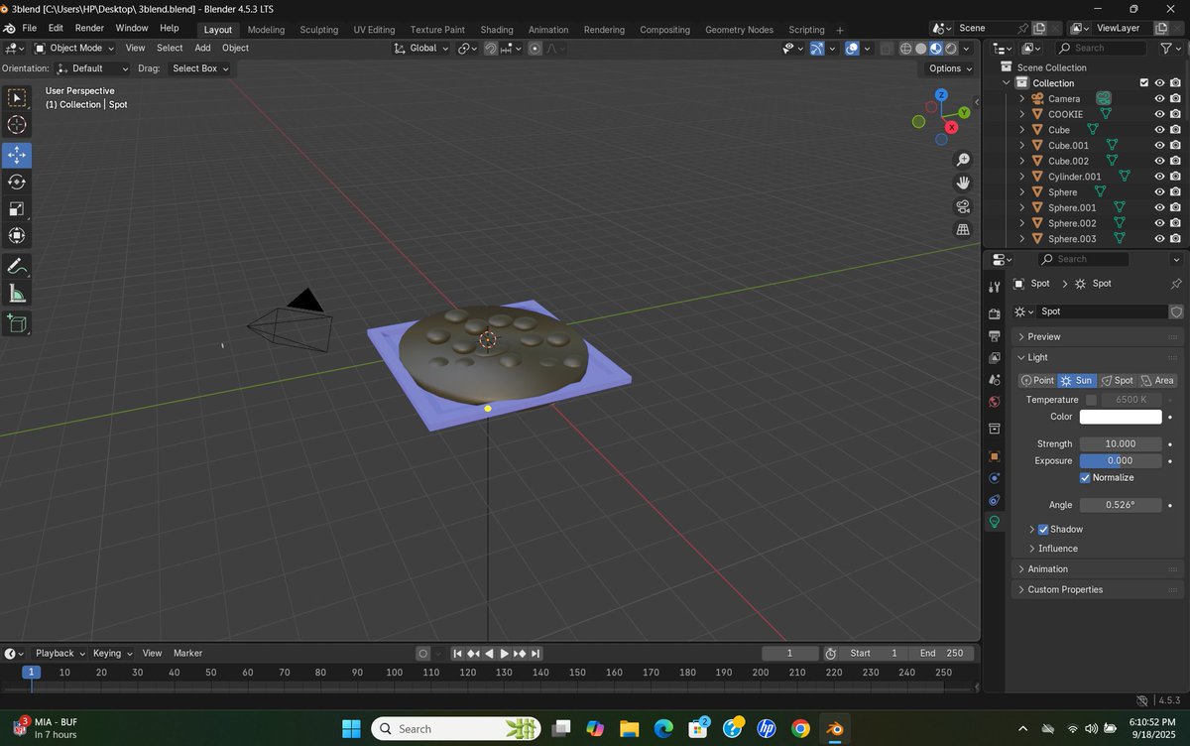This screenshot has width=1190, height=746.
Task: Switch to the Shading workspace tab
Action: (497, 30)
